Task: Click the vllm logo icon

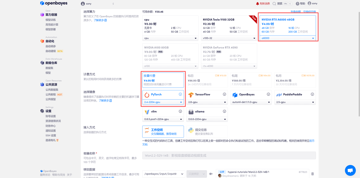Action: point(147,112)
